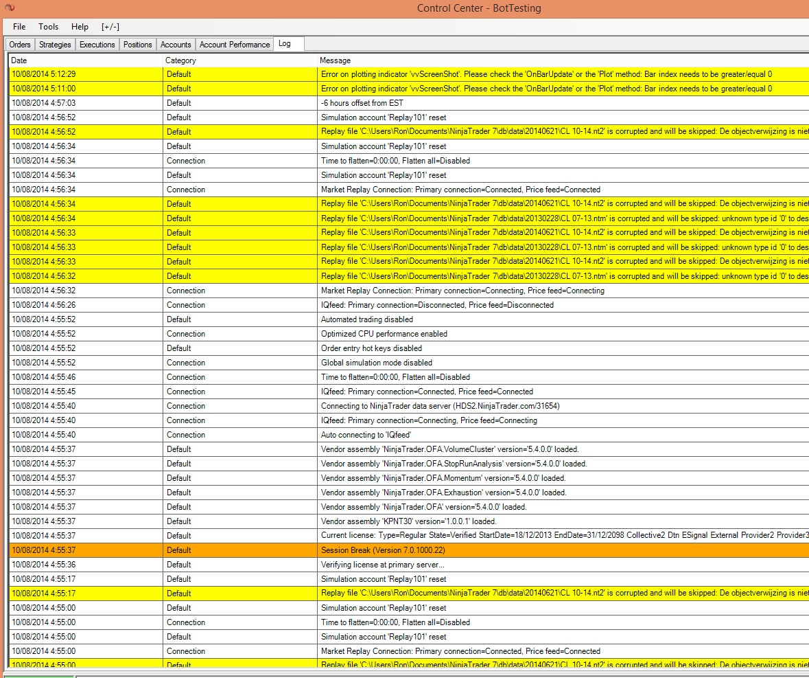Click the Date column header

pyautogui.click(x=86, y=60)
